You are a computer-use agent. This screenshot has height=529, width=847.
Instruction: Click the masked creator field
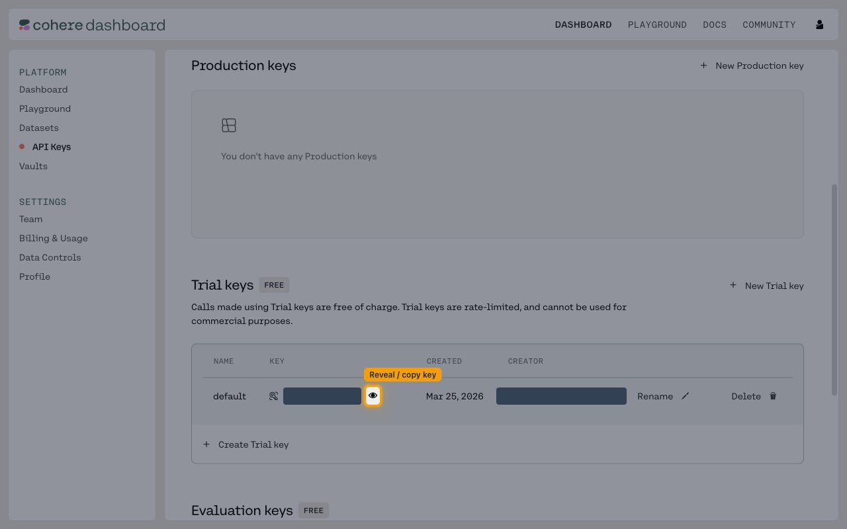click(561, 396)
